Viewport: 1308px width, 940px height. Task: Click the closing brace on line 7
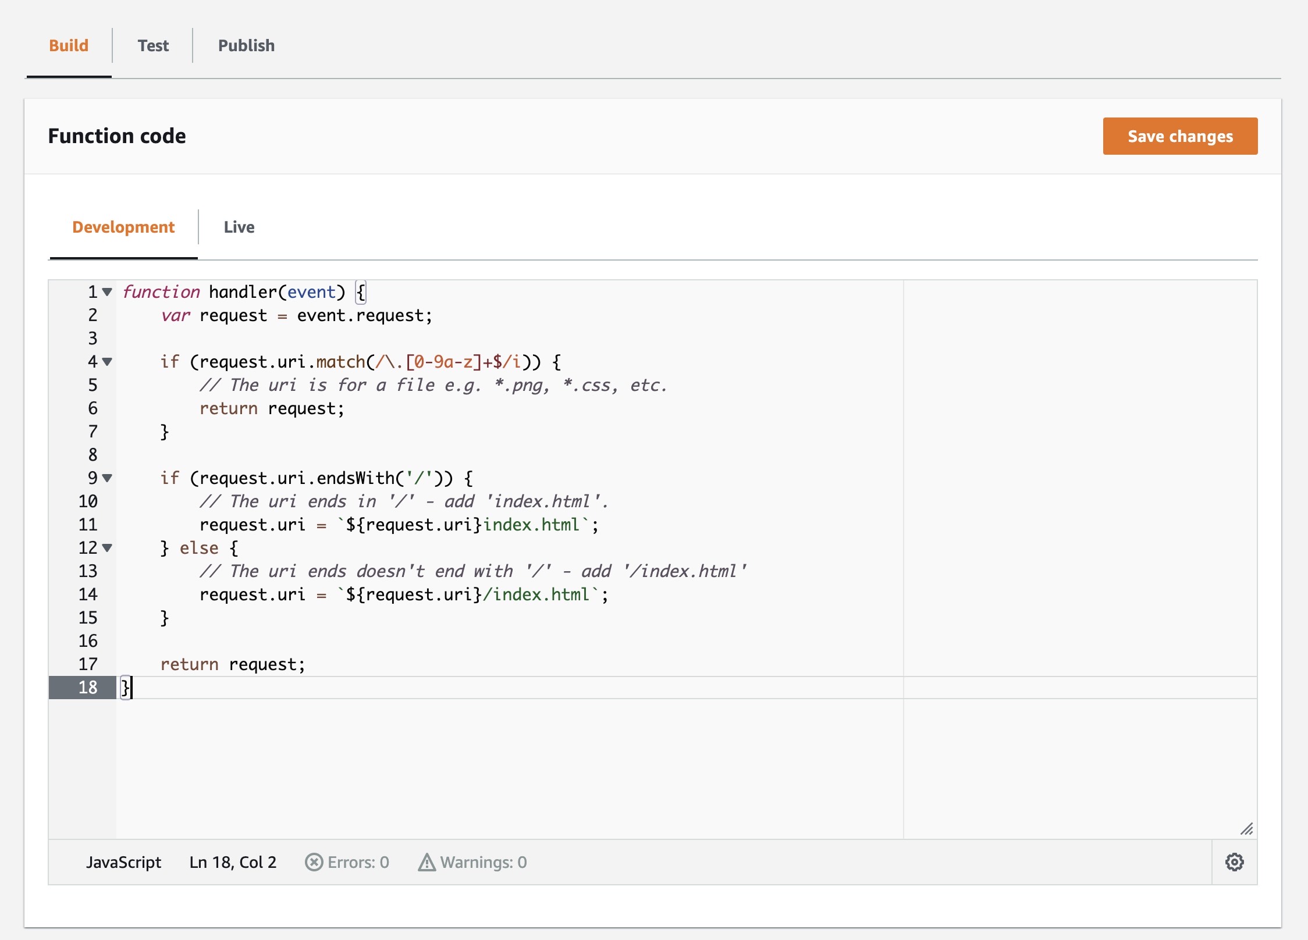165,432
